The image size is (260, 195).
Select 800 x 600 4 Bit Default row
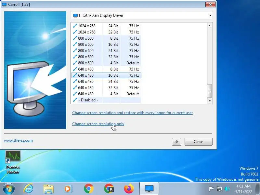(106, 63)
